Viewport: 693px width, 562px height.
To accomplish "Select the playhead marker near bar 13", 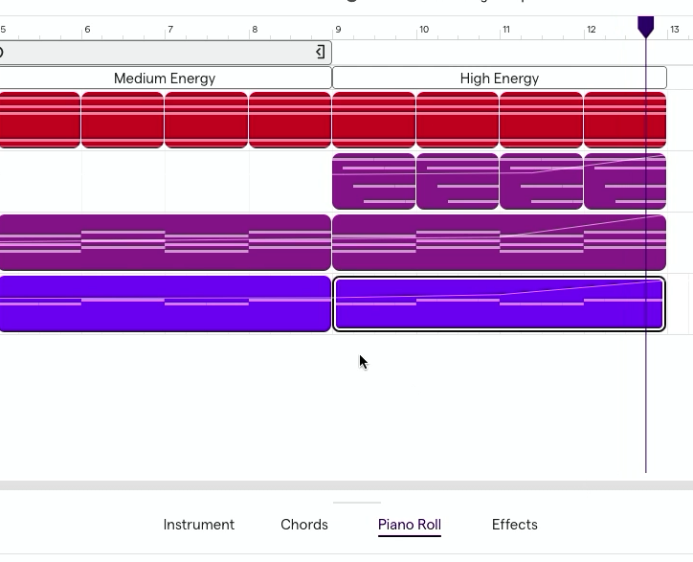I will [x=646, y=27].
